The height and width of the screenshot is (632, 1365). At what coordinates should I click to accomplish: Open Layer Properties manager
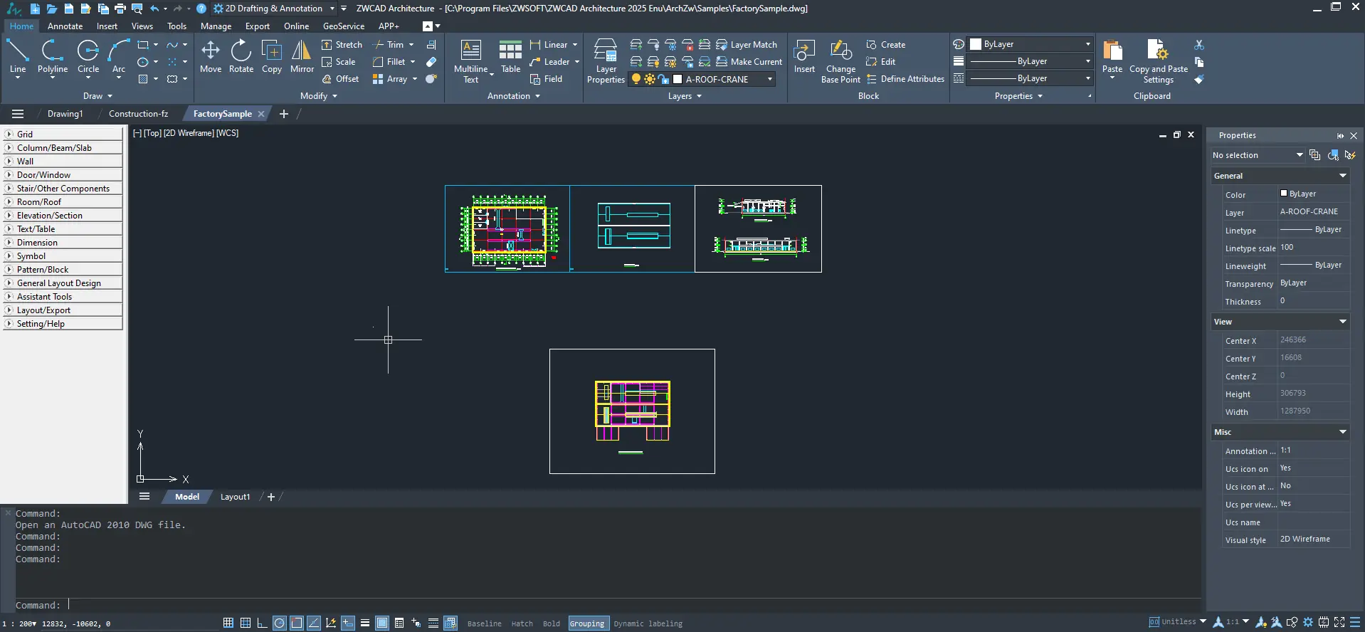606,61
